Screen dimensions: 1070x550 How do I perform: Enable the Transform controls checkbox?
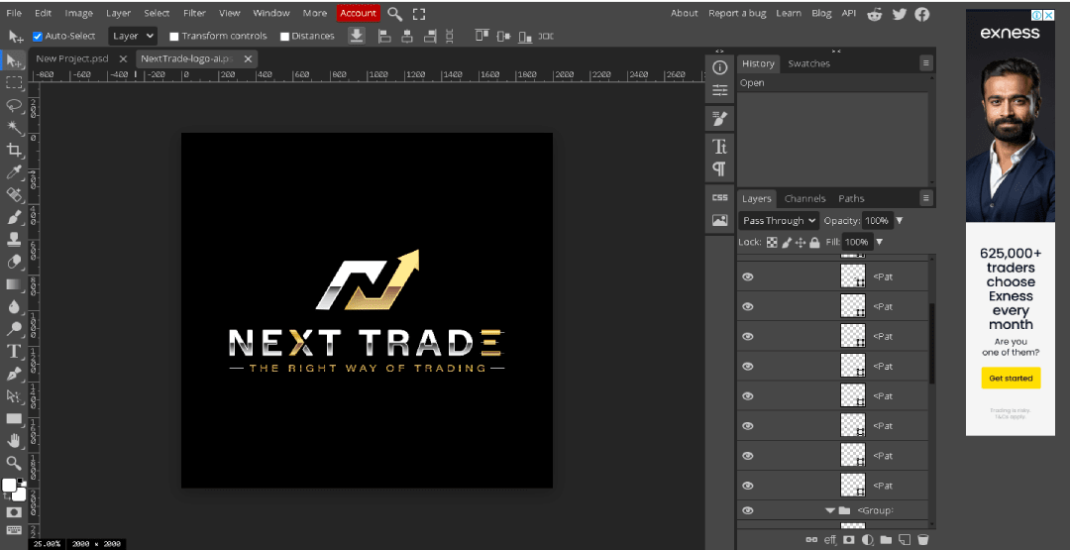point(174,36)
